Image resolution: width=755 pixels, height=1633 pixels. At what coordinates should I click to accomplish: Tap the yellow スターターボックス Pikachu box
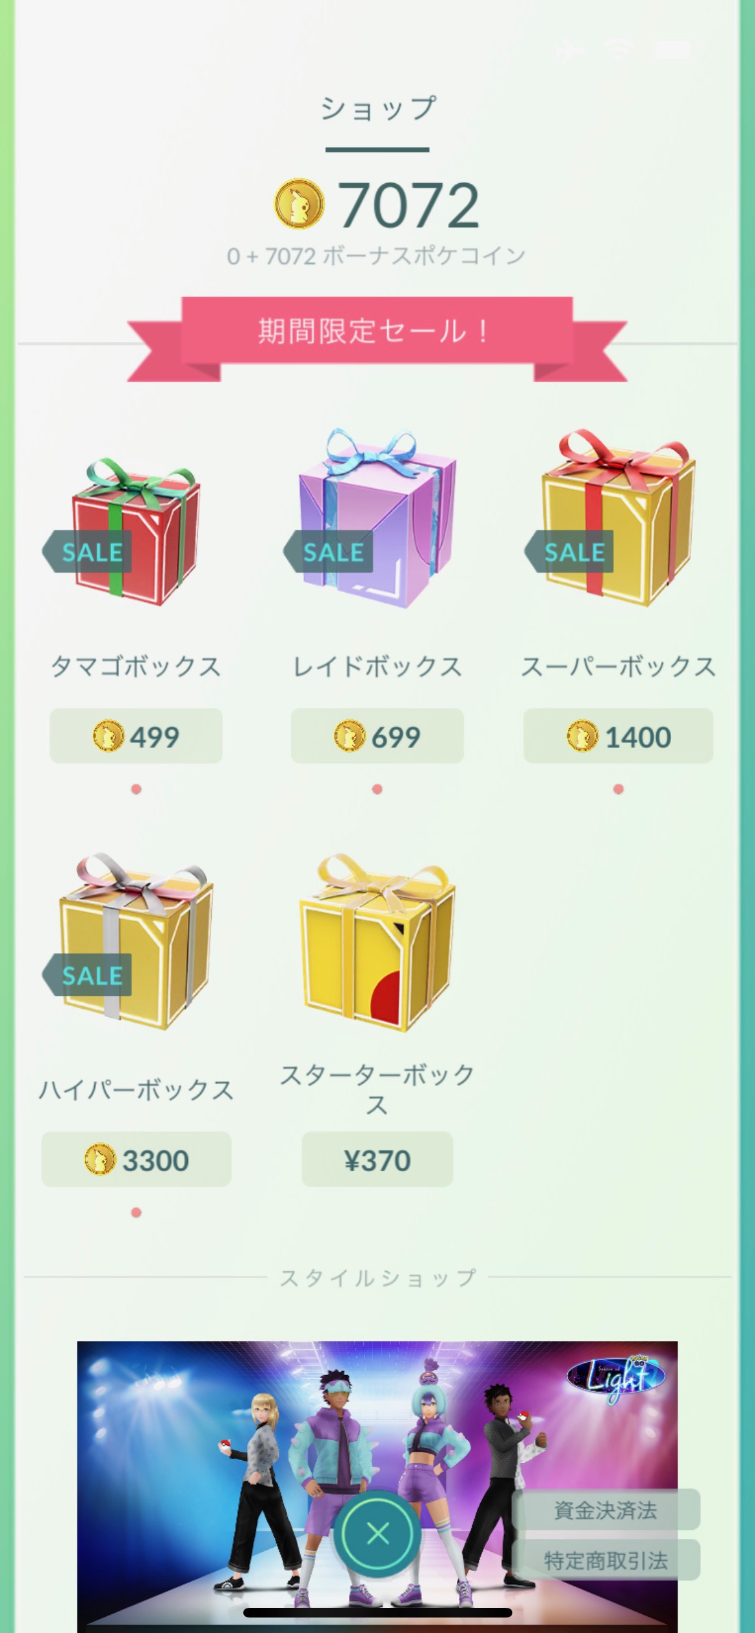click(377, 943)
